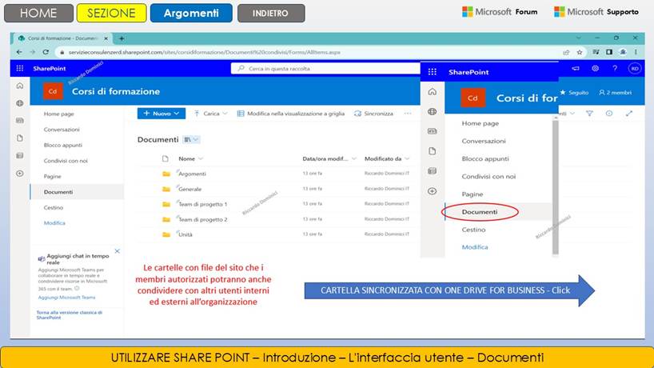Image resolution: width=654 pixels, height=368 pixels.
Task: Open the filter funnel icon in the command bar
Action: click(x=589, y=113)
